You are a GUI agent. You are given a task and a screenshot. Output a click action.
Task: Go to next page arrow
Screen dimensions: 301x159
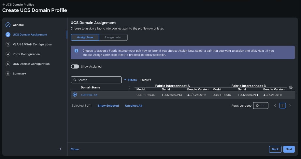(x=290, y=106)
